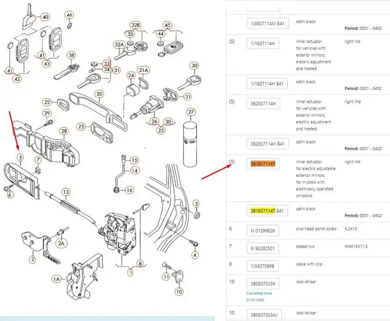390x321 pixels.
Task: Click callout 2 bracket
Action: click(x=32, y=259)
